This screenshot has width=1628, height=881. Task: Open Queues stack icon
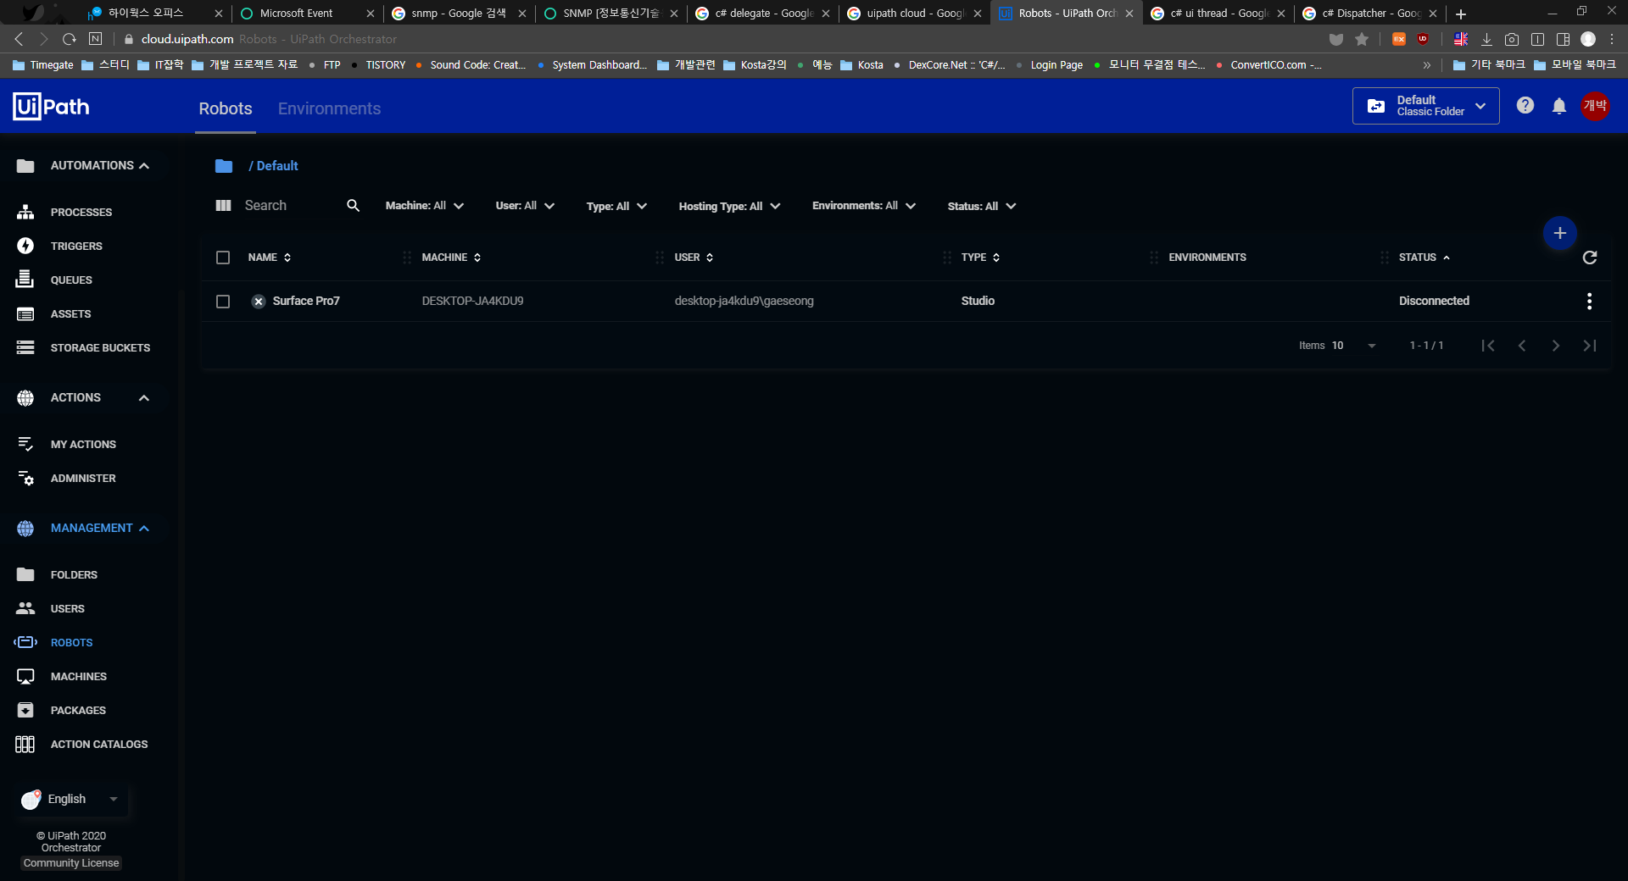(25, 280)
